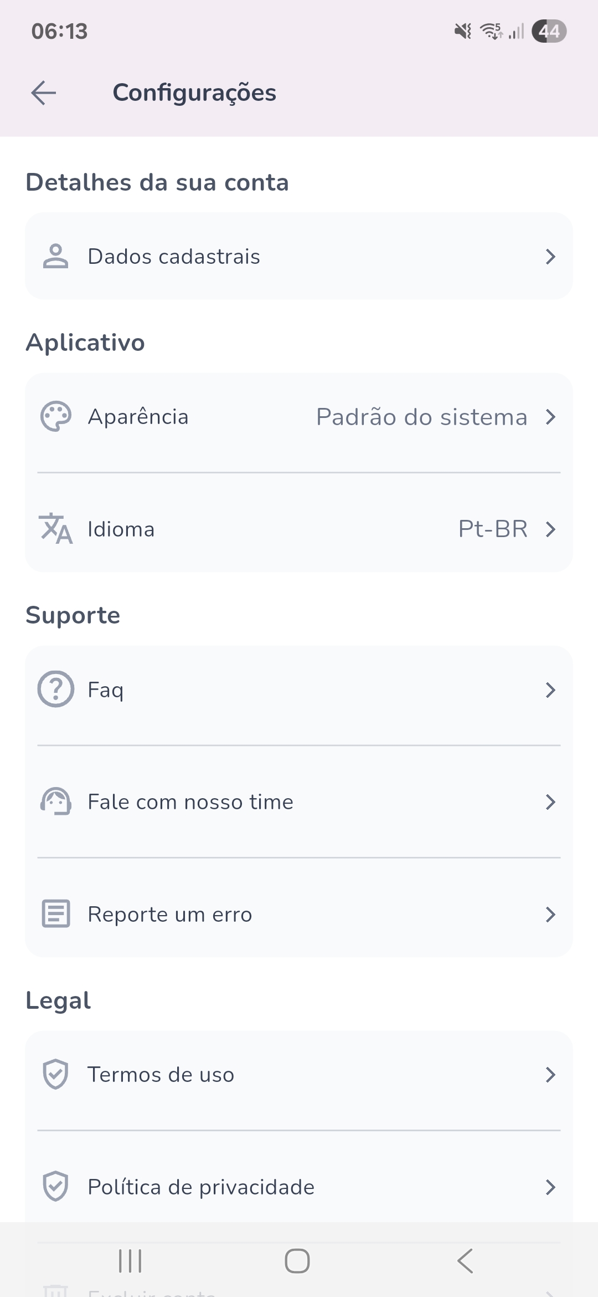Screen dimensions: 598x1297
Task: Tap the shield icon beside Termos de uso
Action: (55, 1074)
